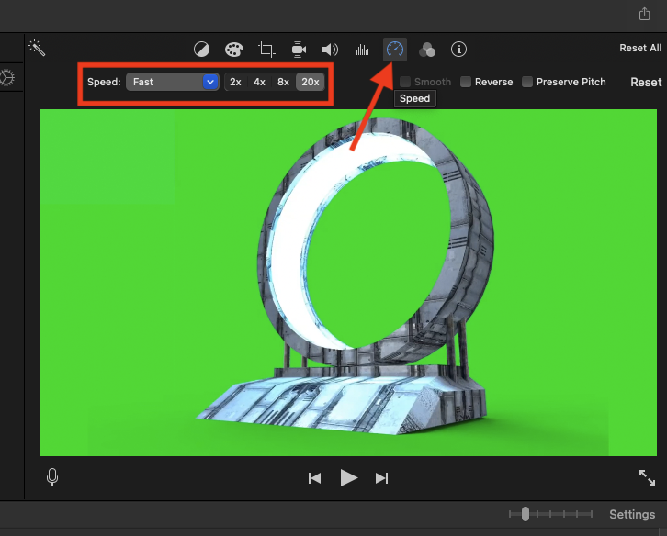Open clip filter and audio effects
The width and height of the screenshot is (667, 536).
click(427, 50)
